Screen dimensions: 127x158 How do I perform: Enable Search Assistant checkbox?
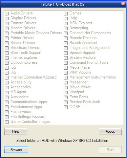click(x=66, y=43)
